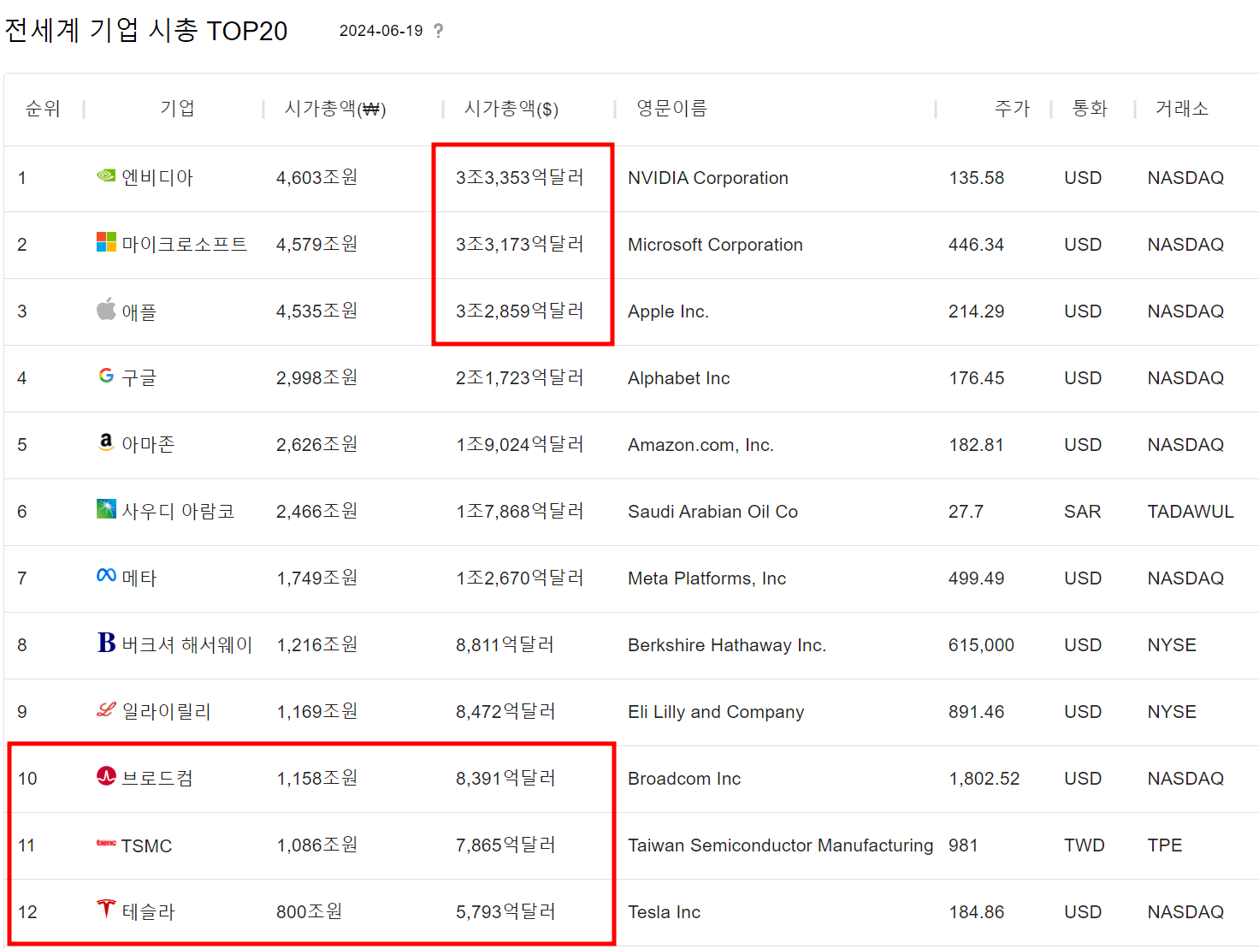Click the Amazon logo icon
The width and height of the screenshot is (1259, 949).
(106, 442)
